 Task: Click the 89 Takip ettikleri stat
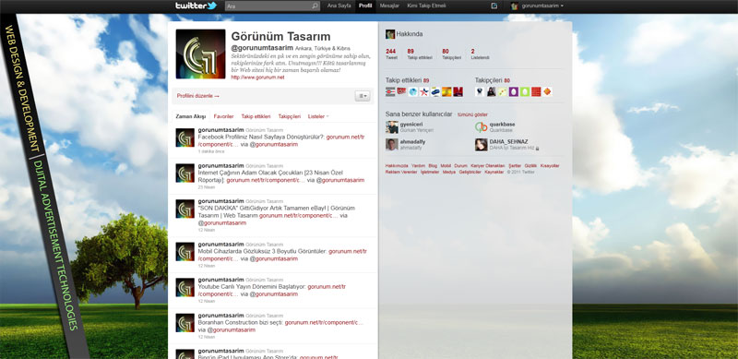pyautogui.click(x=420, y=54)
